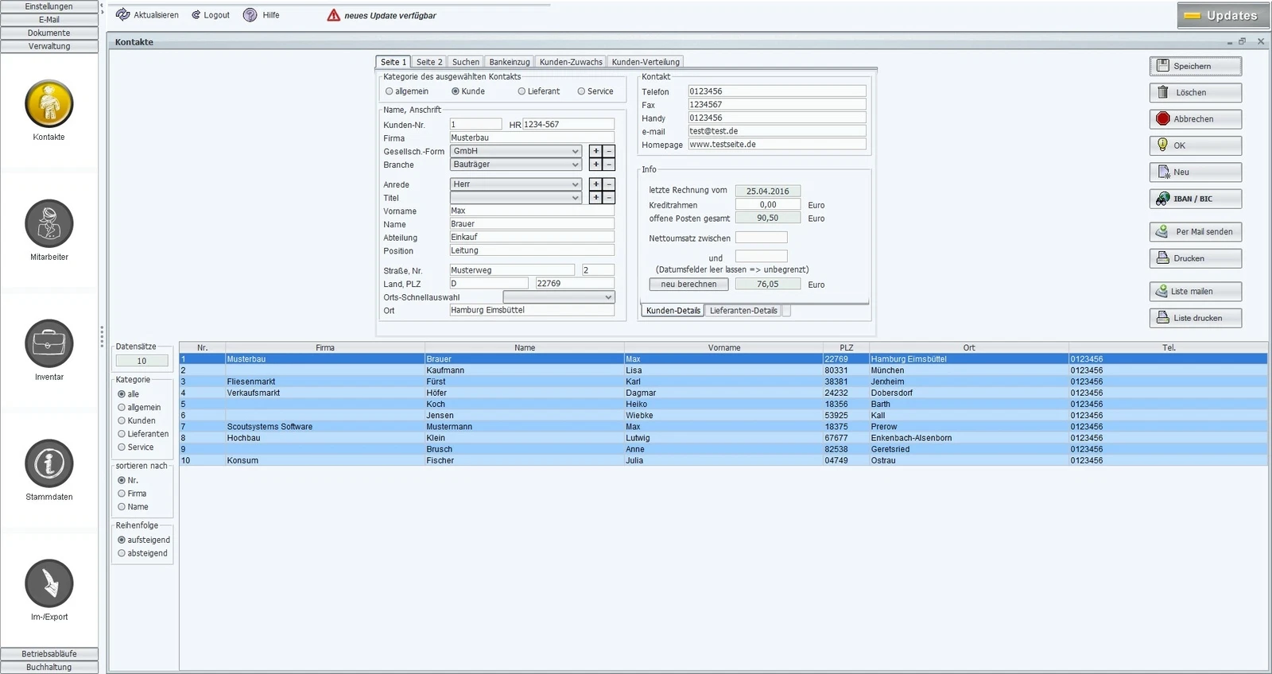Viewport: 1272px width, 674px height.
Task: Click the Aktualisieren refresh icon
Action: [x=123, y=15]
